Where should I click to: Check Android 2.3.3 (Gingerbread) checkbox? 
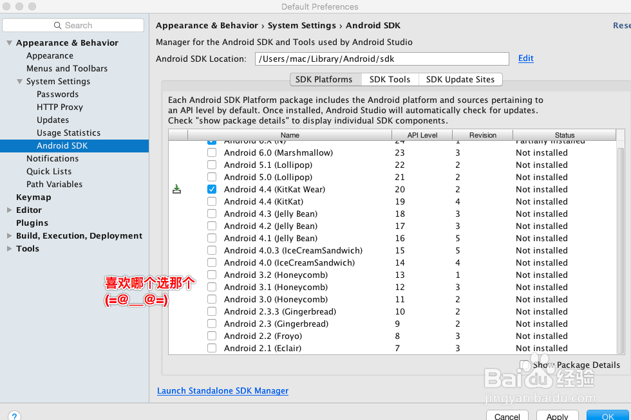pos(212,311)
